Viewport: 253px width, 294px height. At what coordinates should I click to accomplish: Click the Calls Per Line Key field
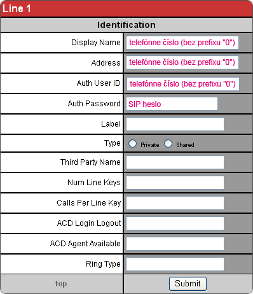(x=175, y=203)
